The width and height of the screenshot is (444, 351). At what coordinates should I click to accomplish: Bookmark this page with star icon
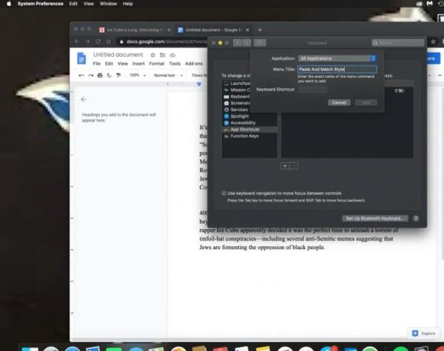point(434,42)
